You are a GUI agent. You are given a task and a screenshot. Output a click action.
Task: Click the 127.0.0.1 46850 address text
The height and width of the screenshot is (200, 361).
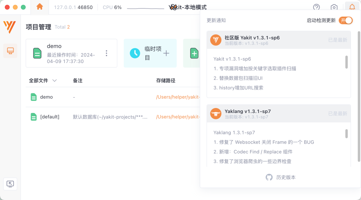pyautogui.click(x=73, y=7)
